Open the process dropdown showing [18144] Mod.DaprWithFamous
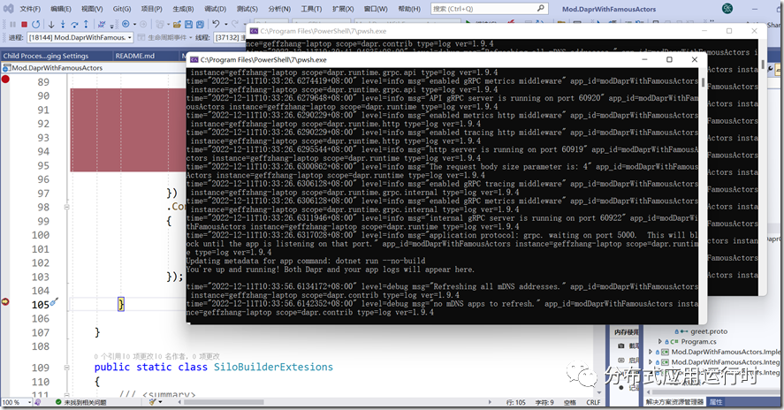Screen dimensions: 784x410 tap(80, 37)
